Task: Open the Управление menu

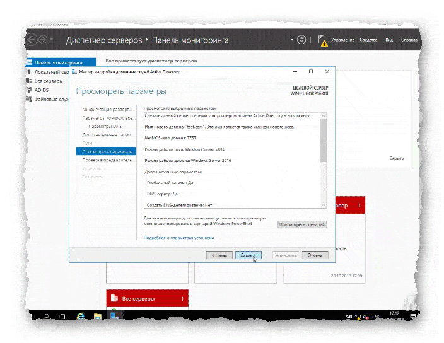Action: coord(343,40)
